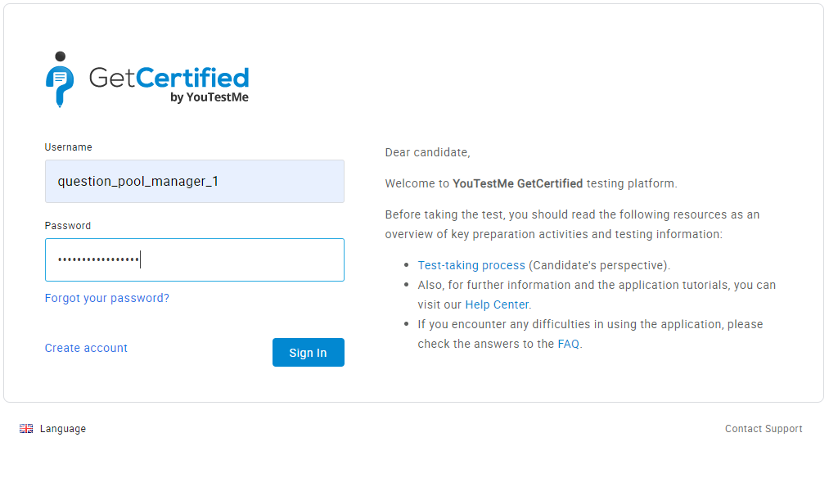
Task: Click the 'by YouTestMe' tagline
Action: [x=210, y=97]
